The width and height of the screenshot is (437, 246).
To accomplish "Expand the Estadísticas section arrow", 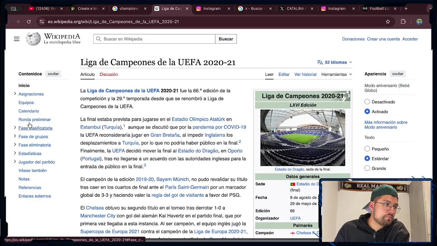I will (x=15, y=153).
